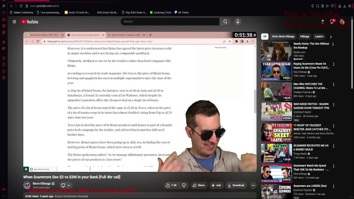Image resolution: width=354 pixels, height=199 pixels.
Task: Go back using browser back arrow
Action: tap(11, 6)
